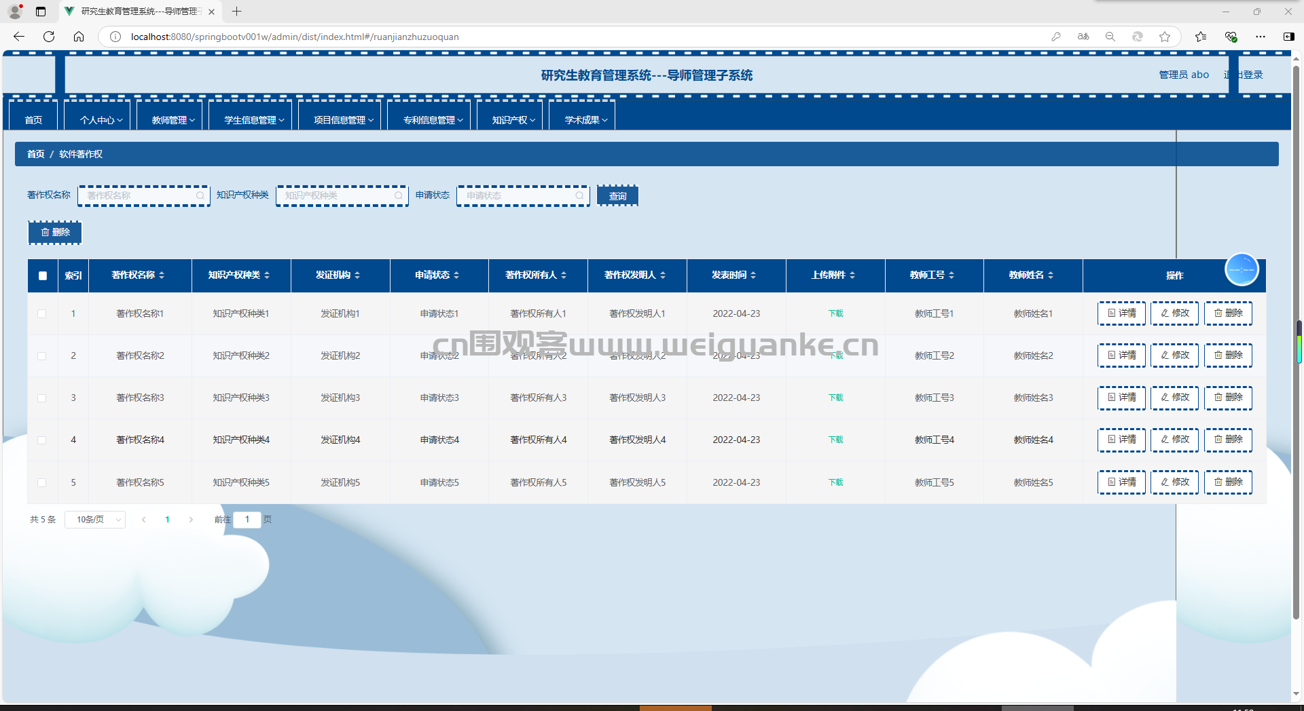The image size is (1304, 711).
Task: Click 退出登录 in the header
Action: [x=1244, y=75]
